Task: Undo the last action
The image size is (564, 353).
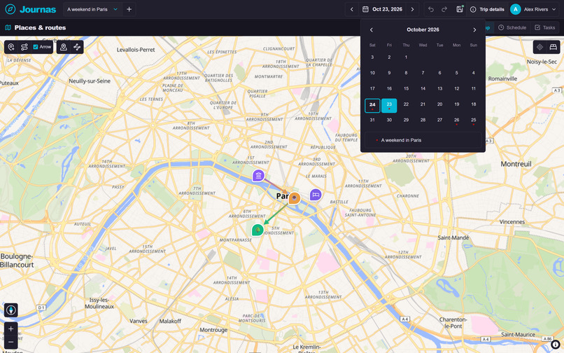Action: click(x=431, y=9)
